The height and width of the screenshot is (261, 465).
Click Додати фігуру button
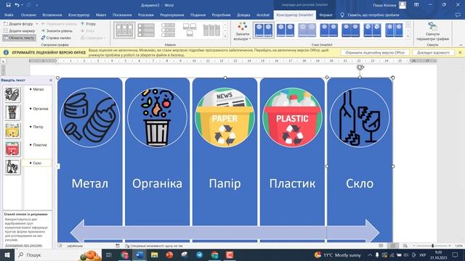click(18, 24)
